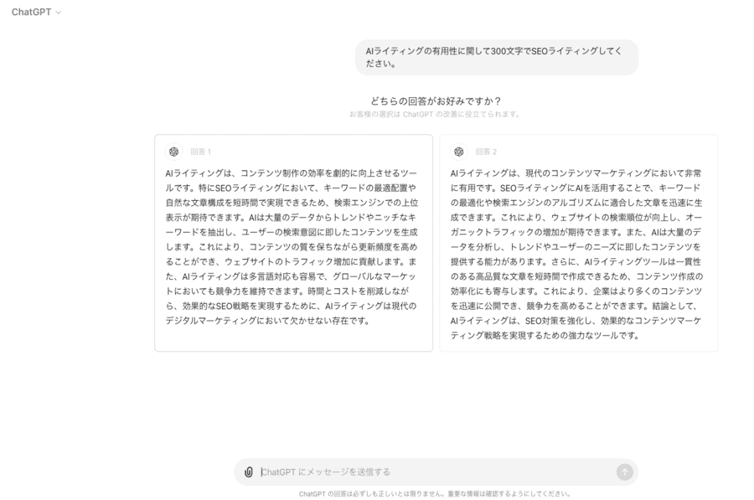Click the ChatGPT logo icon beside 回答 2
Image resolution: width=754 pixels, height=500 pixels.
[459, 152]
